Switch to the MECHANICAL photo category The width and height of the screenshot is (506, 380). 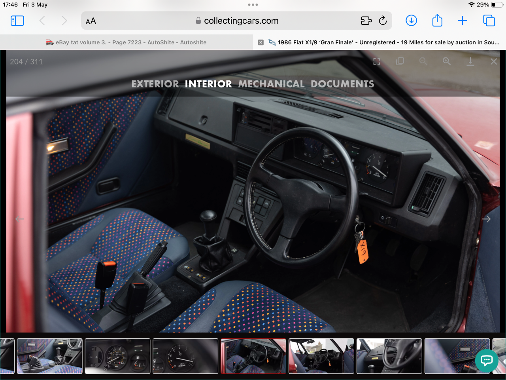point(271,84)
